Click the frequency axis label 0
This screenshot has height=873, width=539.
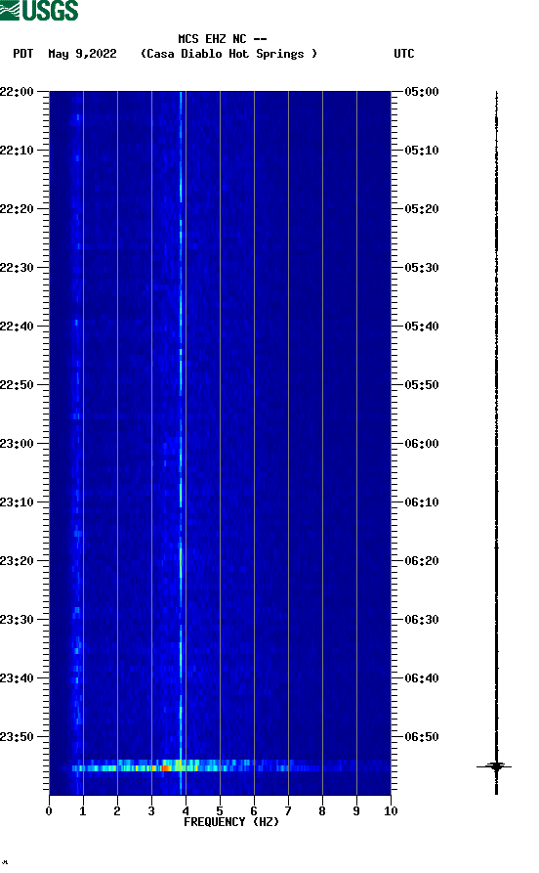(49, 811)
